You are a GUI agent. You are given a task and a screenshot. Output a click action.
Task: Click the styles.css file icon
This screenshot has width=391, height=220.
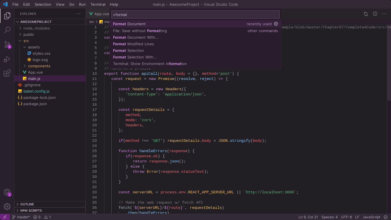click(29, 53)
